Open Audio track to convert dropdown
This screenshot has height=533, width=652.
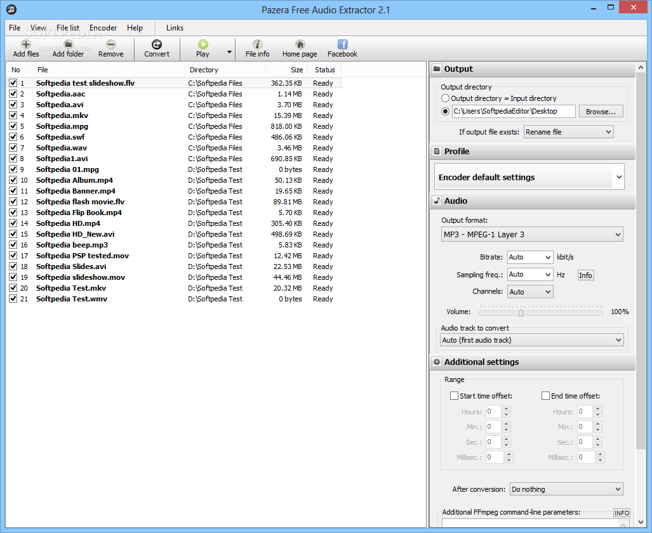pos(532,340)
